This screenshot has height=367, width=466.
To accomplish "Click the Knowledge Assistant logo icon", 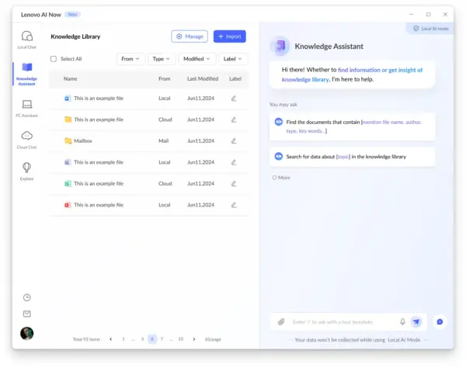I will pos(280,46).
